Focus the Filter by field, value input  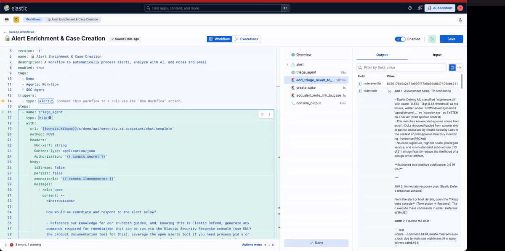pyautogui.click(x=401, y=67)
